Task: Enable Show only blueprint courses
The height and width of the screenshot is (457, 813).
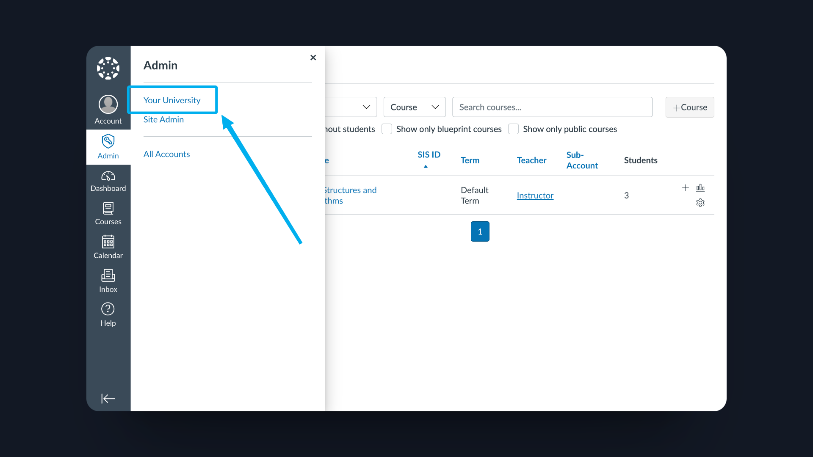Action: 387,129
